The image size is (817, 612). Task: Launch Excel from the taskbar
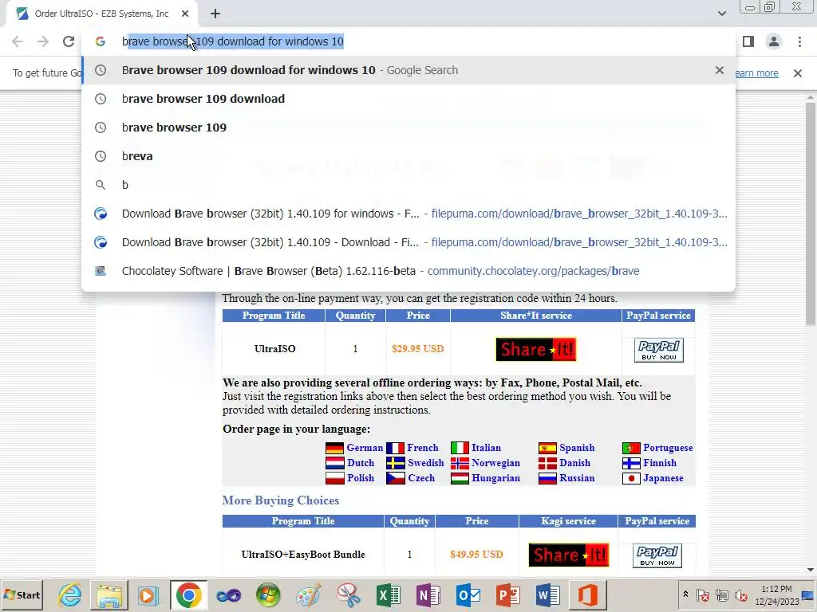point(389,594)
